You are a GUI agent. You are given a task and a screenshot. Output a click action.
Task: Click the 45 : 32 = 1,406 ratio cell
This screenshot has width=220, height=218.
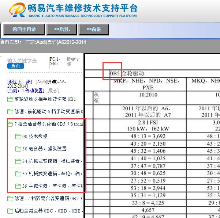(x=148, y=151)
